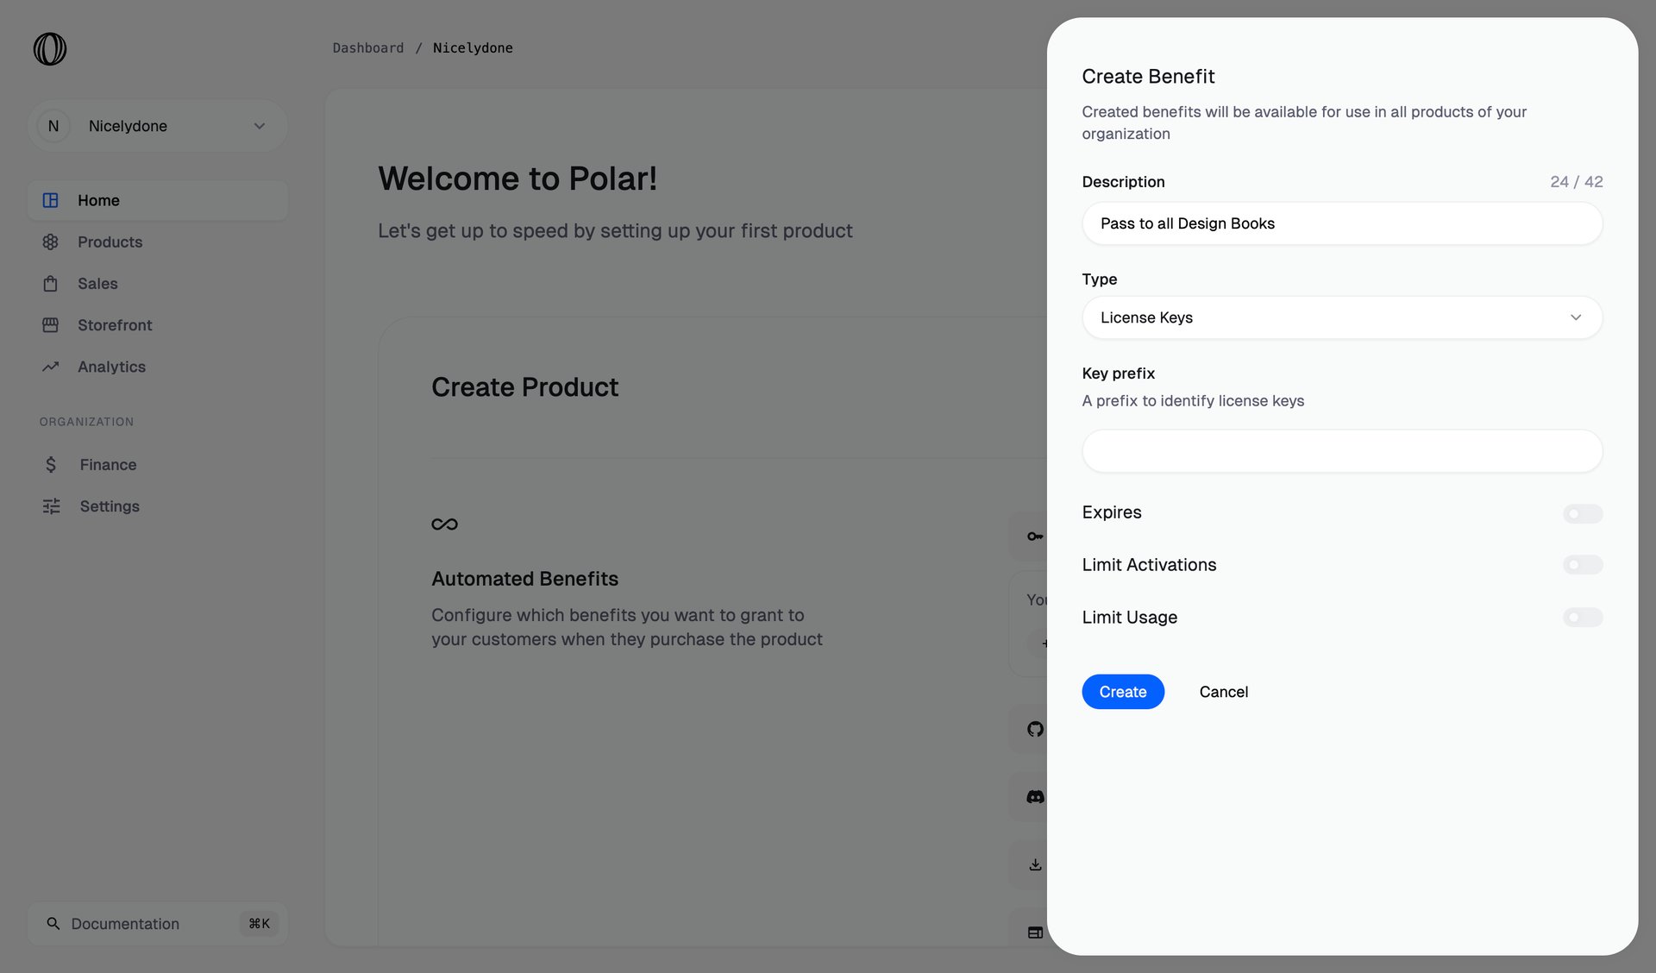Open the Storefront page from sidebar
1656x973 pixels.
pyautogui.click(x=115, y=324)
